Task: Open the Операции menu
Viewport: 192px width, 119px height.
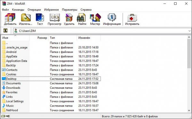Action: click(34, 10)
